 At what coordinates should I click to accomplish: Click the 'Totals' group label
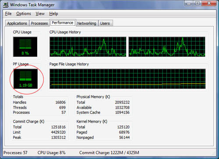tap(18, 97)
